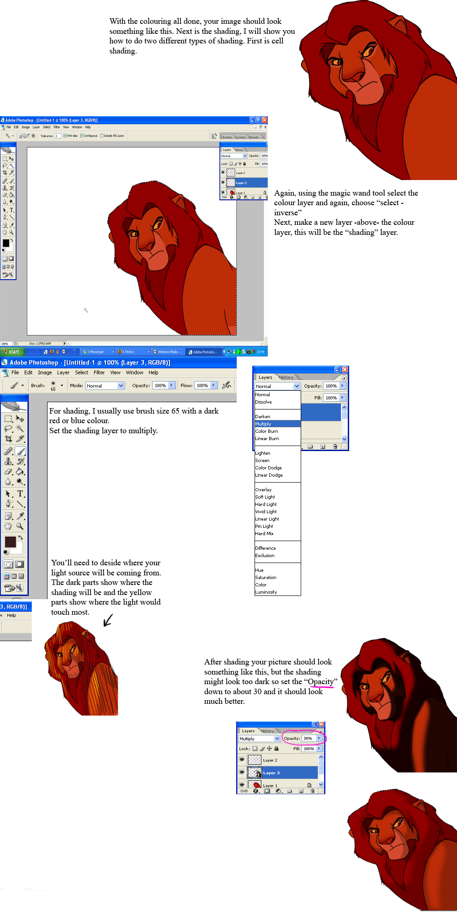
Task: Hide Layer 3 in the 30% opacity Layers panel
Action: [x=242, y=772]
